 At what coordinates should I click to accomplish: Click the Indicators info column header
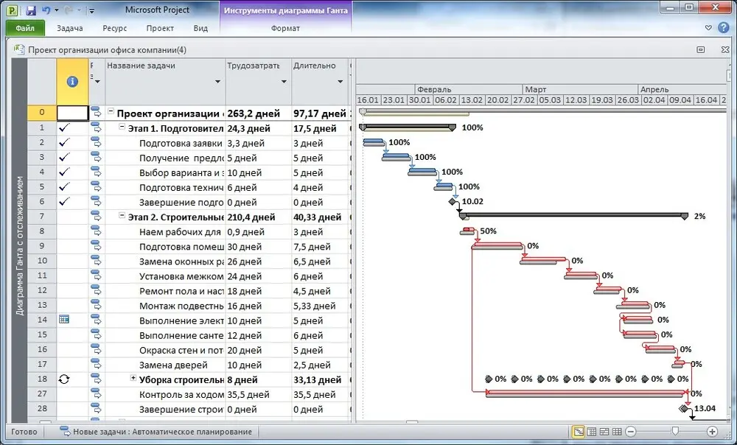point(72,82)
